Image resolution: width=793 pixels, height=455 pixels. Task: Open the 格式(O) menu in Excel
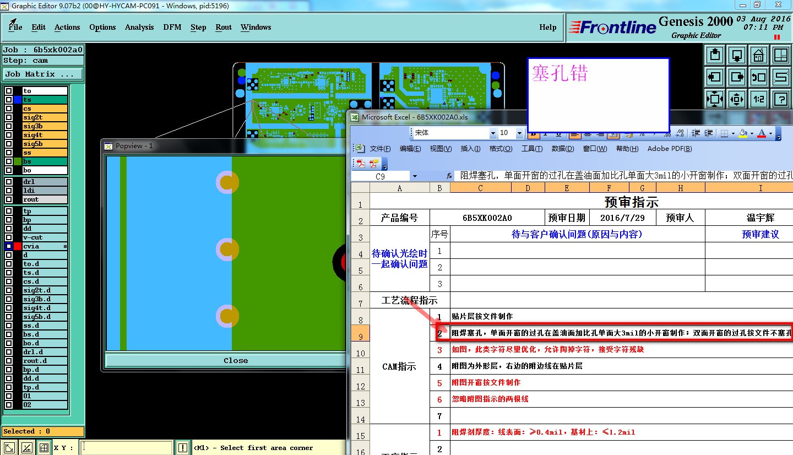point(501,149)
